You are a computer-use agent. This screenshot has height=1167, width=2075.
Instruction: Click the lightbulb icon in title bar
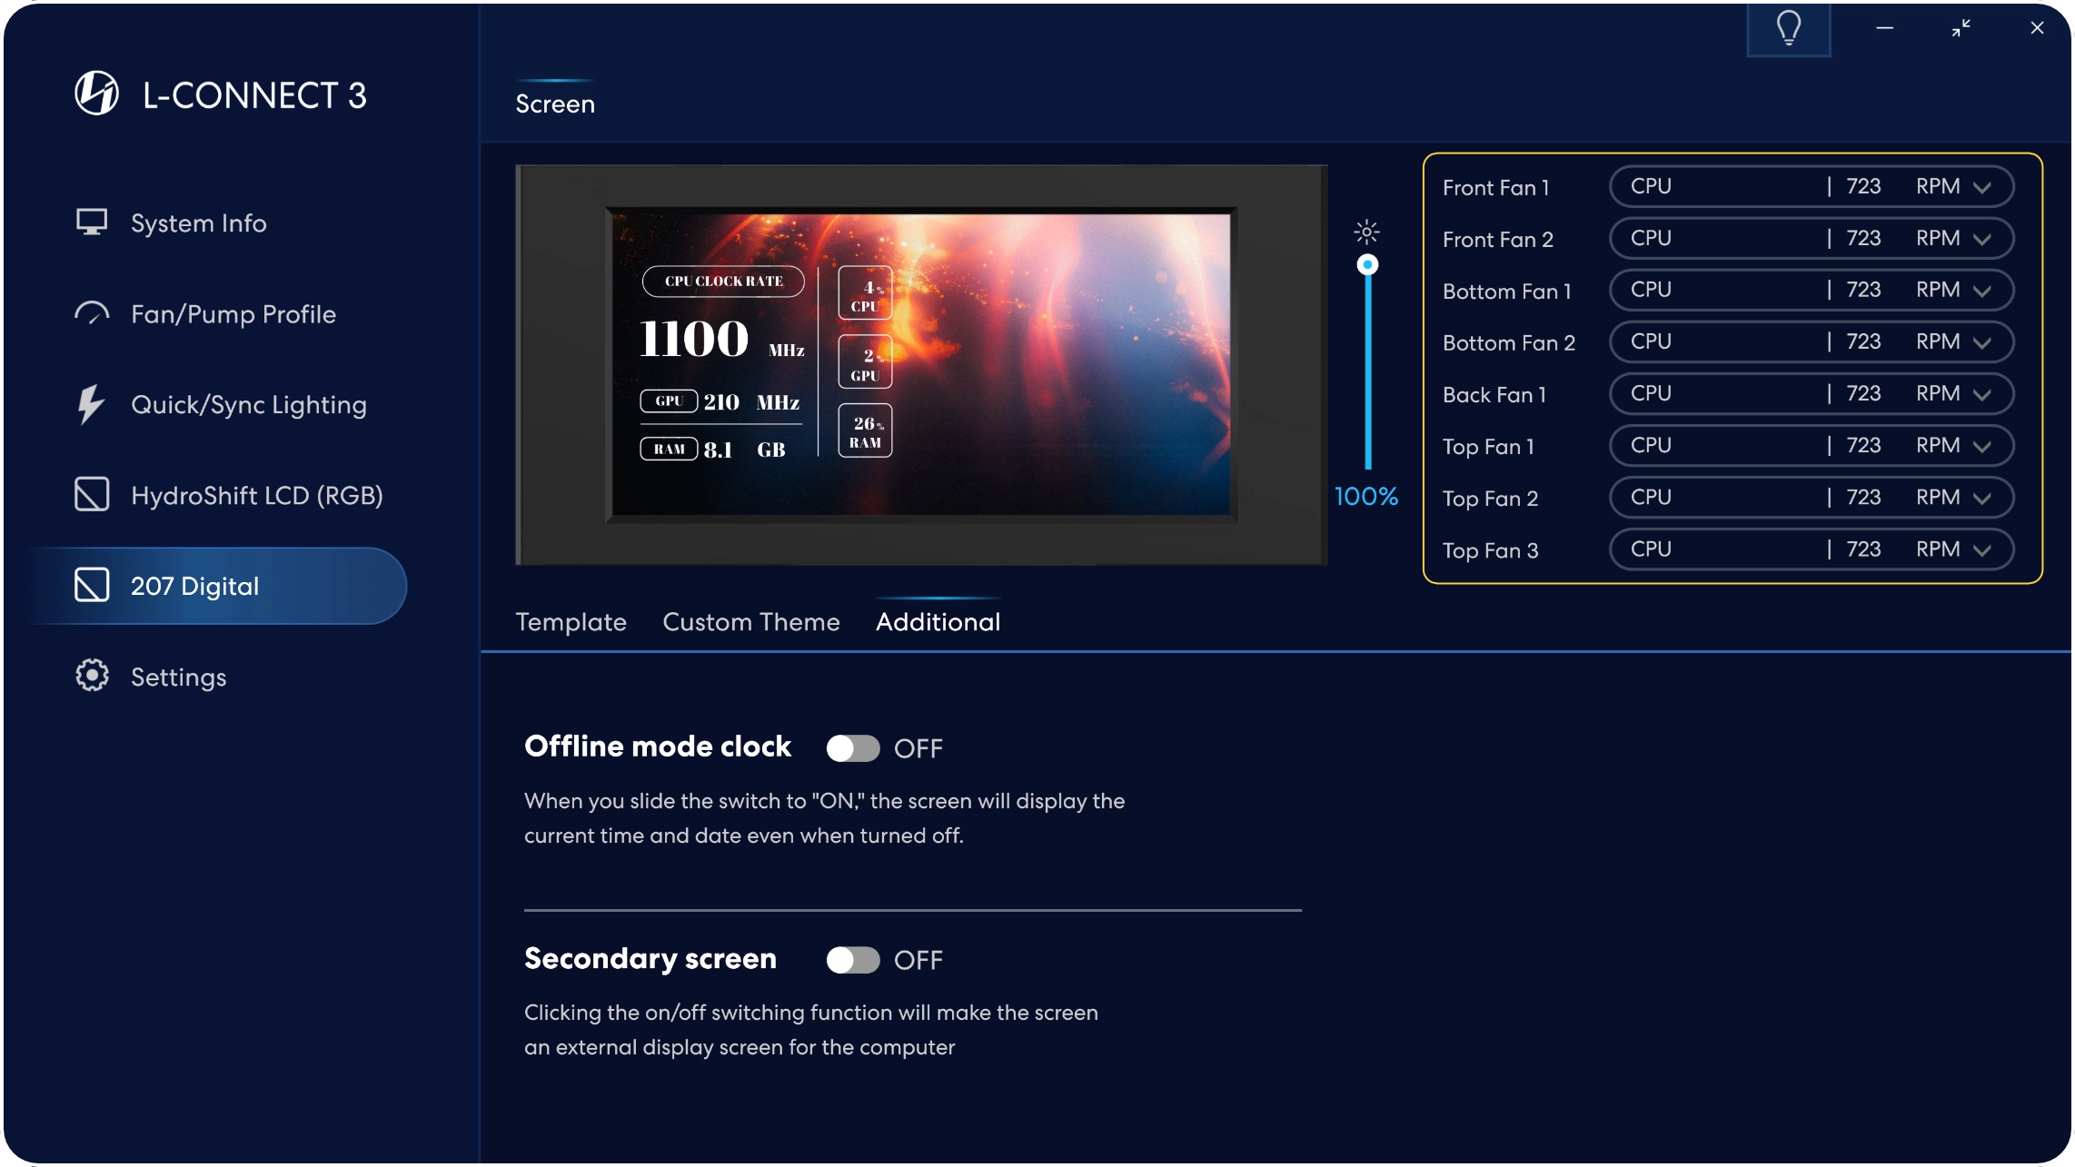1788,28
